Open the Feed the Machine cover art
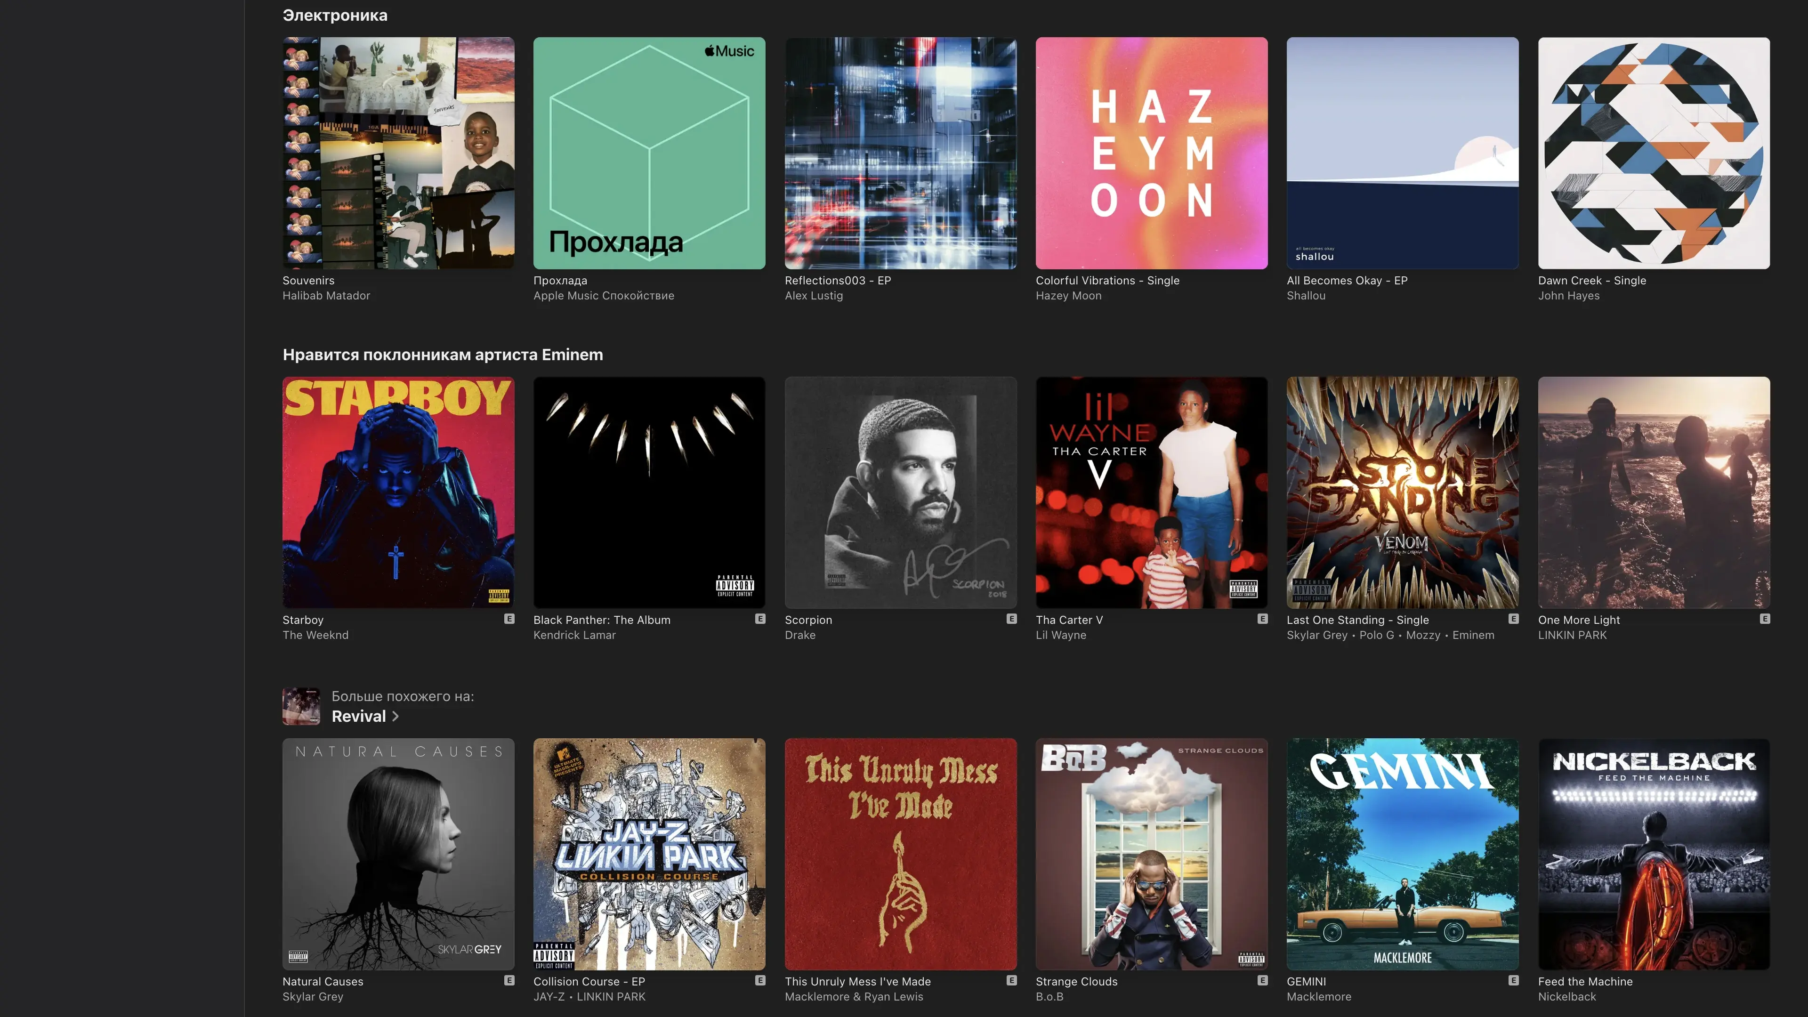Screen dimensions: 1808x1017 point(1653,854)
